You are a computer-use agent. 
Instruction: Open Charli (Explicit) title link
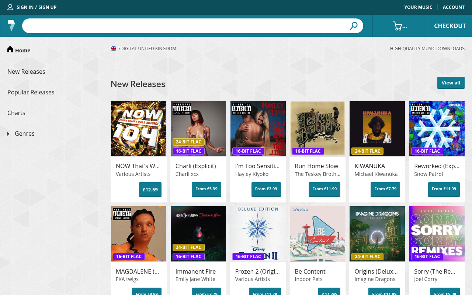[196, 166]
